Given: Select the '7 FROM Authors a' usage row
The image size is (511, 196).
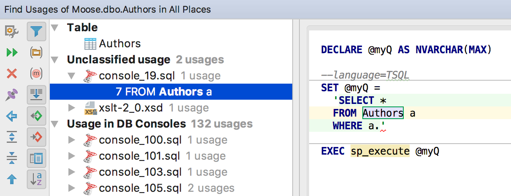Looking at the screenshot, I should click(164, 92).
